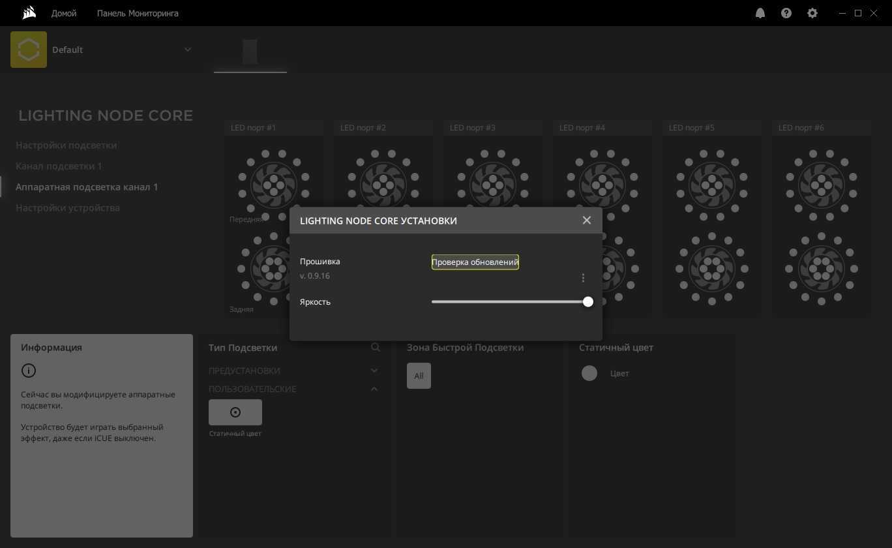This screenshot has width=892, height=548.
Task: Open the settings gear icon
Action: pos(812,13)
